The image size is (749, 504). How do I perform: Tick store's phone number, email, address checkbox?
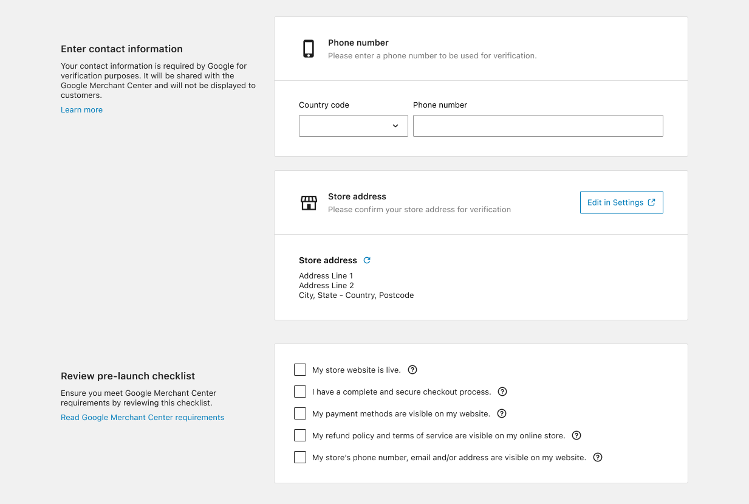click(300, 457)
